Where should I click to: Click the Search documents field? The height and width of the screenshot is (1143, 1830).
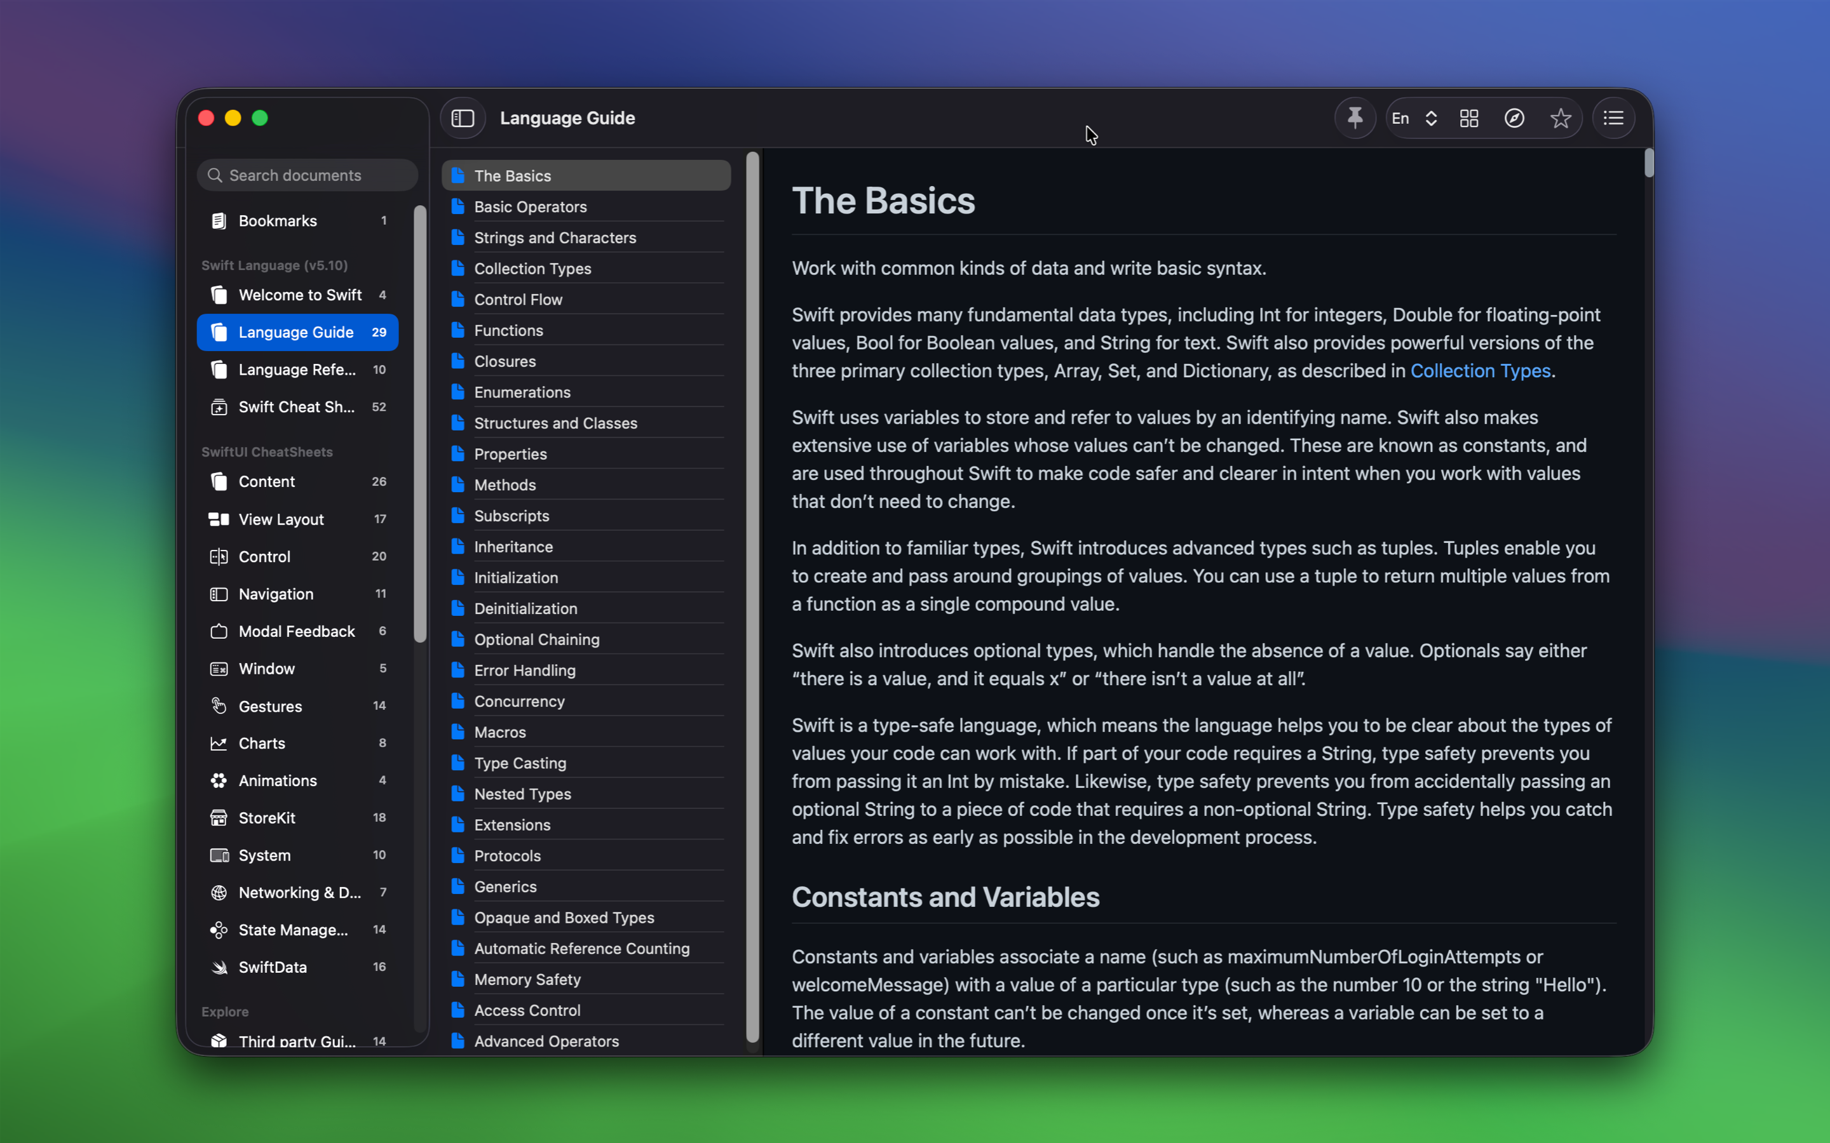pyautogui.click(x=307, y=175)
